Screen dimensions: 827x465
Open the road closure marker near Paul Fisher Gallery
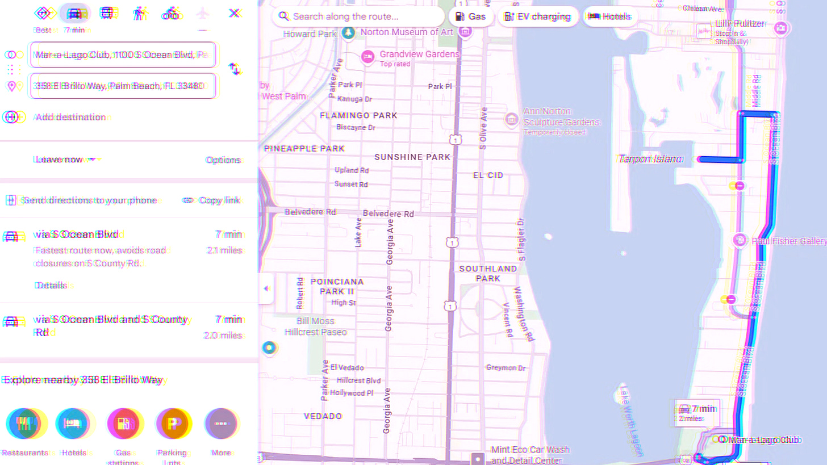tap(730, 299)
